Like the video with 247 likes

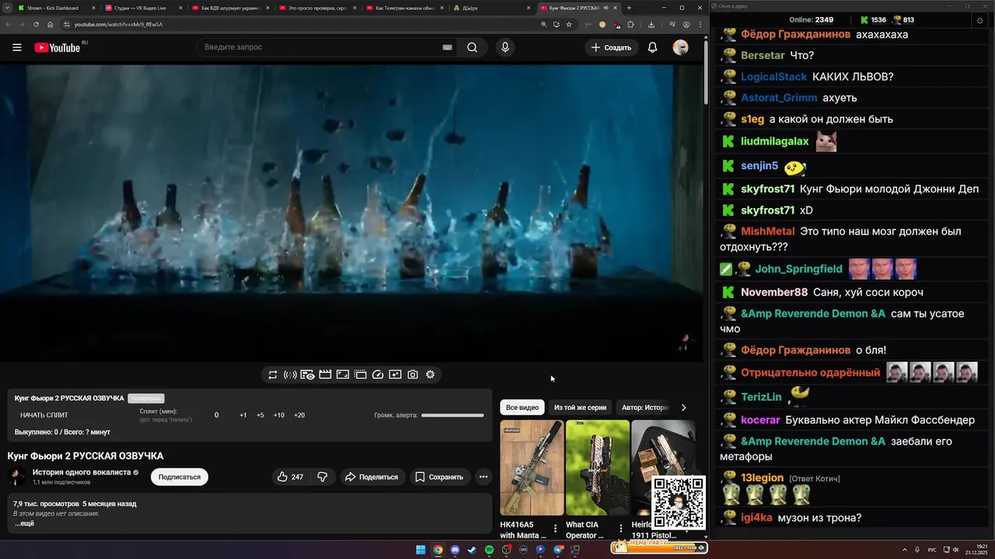(290, 477)
